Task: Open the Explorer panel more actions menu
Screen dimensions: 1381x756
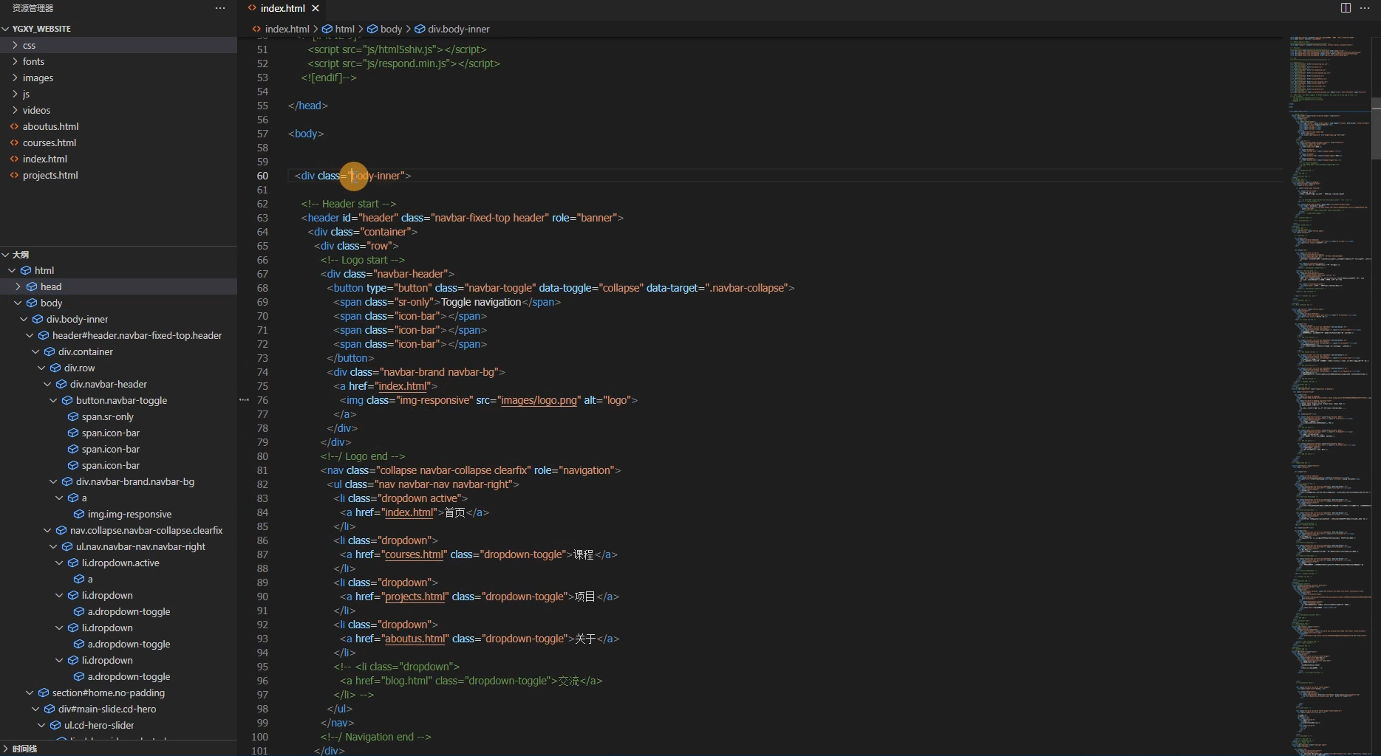Action: [219, 8]
